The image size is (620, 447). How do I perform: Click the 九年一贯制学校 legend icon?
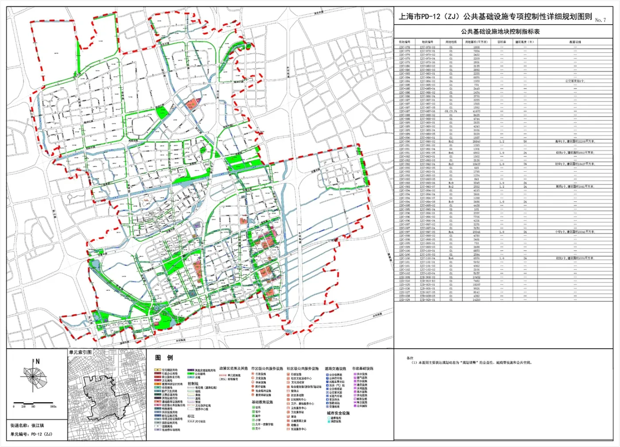point(253,424)
